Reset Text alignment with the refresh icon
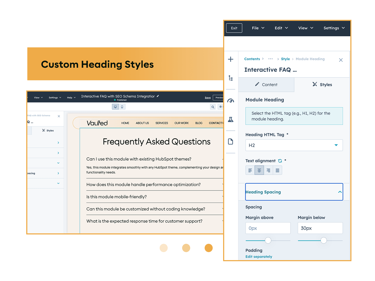 (280, 161)
